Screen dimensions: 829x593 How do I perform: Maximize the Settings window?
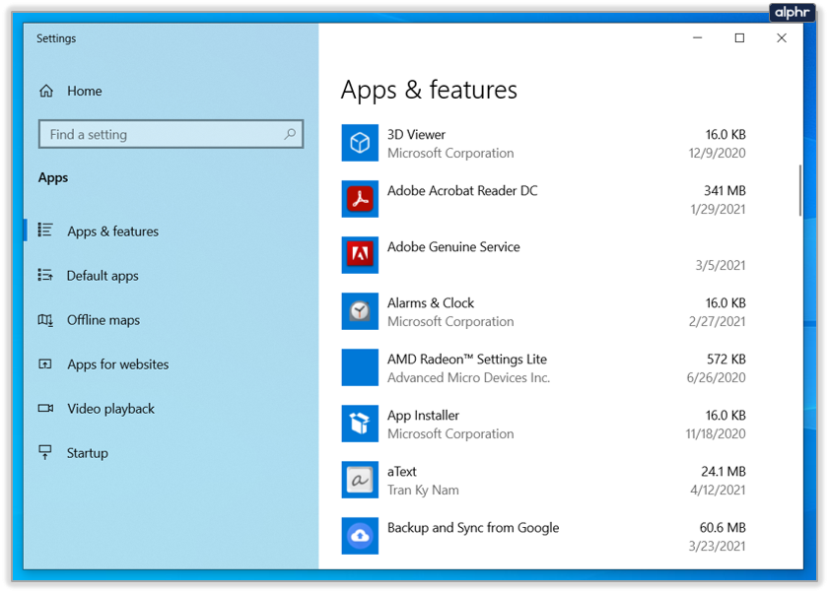(x=739, y=38)
